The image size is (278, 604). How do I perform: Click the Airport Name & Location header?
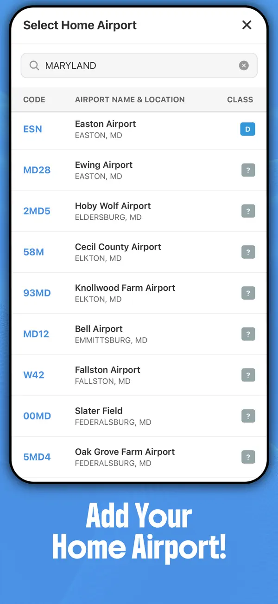(130, 99)
